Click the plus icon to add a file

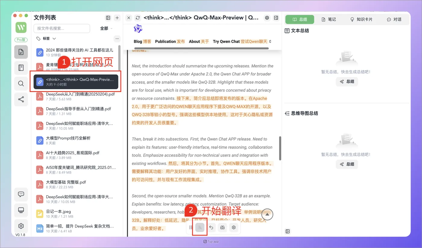click(x=117, y=18)
